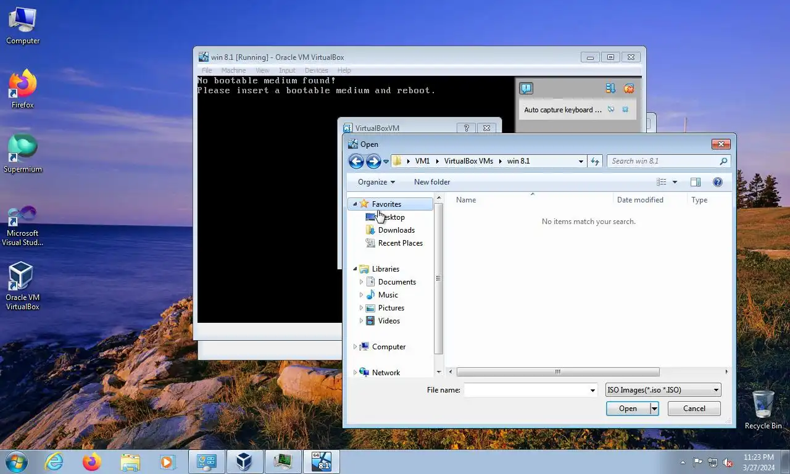Viewport: 790px width, 474px height.
Task: Click the Windows Start orb
Action: (x=17, y=462)
